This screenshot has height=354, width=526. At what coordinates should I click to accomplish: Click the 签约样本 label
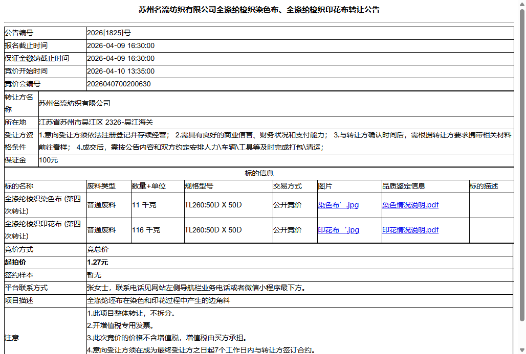tap(19, 275)
